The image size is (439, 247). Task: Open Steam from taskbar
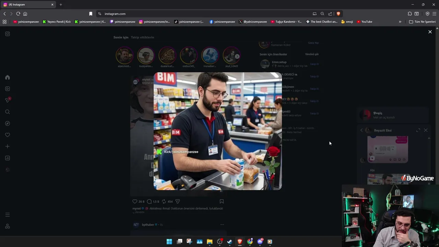click(229, 242)
